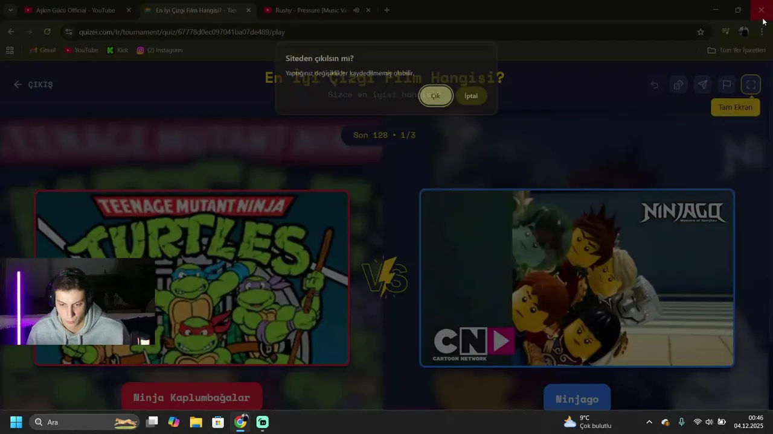Switch to Rushy - Pressure music video tab

point(311,10)
